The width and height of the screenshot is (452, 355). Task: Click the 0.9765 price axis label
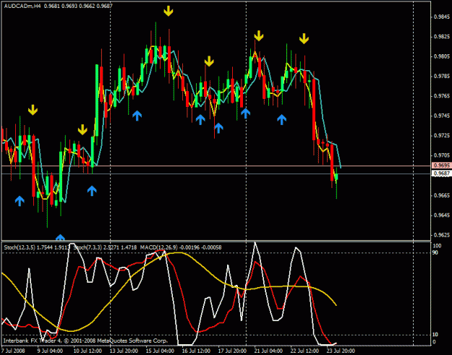442,96
